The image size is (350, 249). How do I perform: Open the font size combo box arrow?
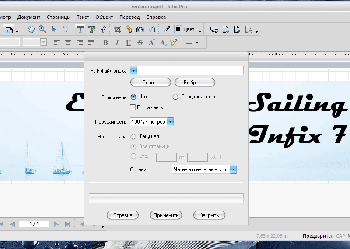coord(43,42)
